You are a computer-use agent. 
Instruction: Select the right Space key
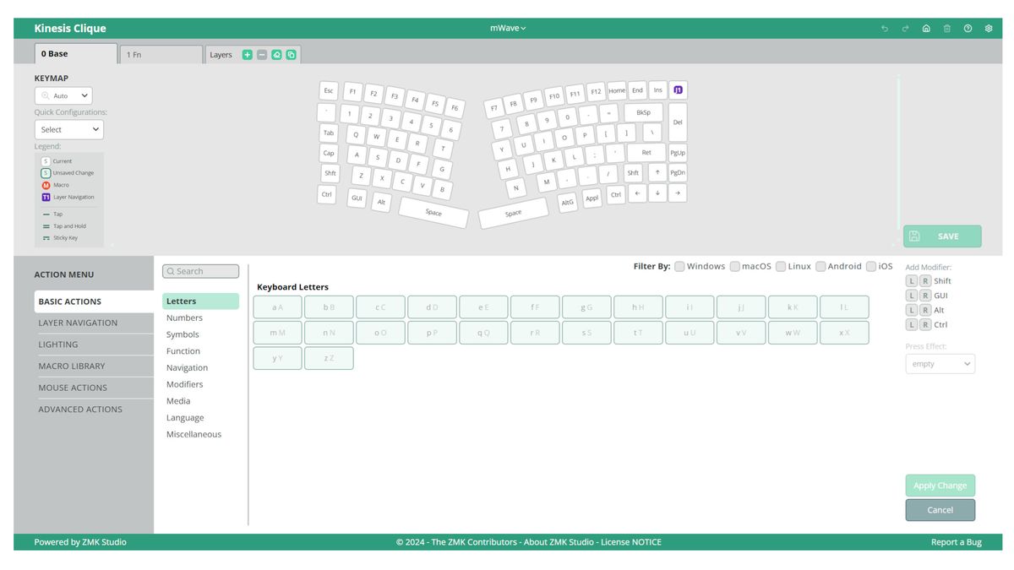(x=513, y=214)
